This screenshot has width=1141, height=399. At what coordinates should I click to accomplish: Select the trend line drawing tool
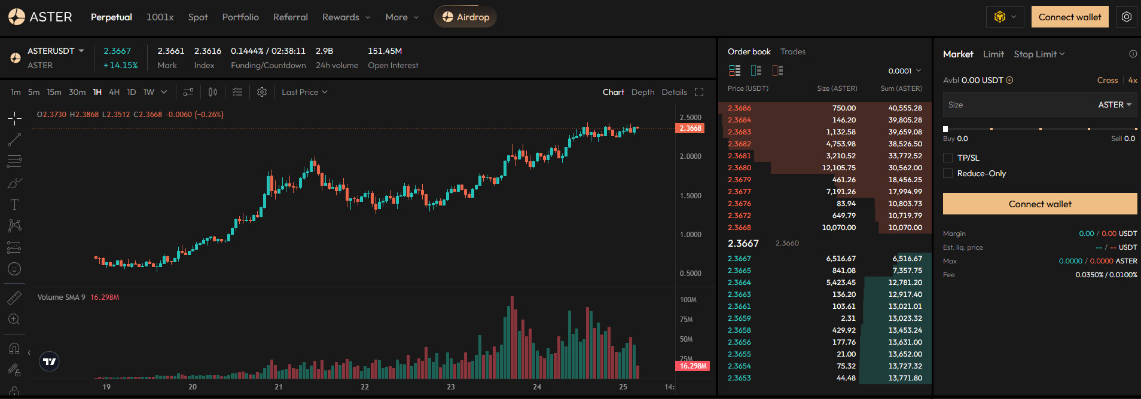pyautogui.click(x=14, y=140)
